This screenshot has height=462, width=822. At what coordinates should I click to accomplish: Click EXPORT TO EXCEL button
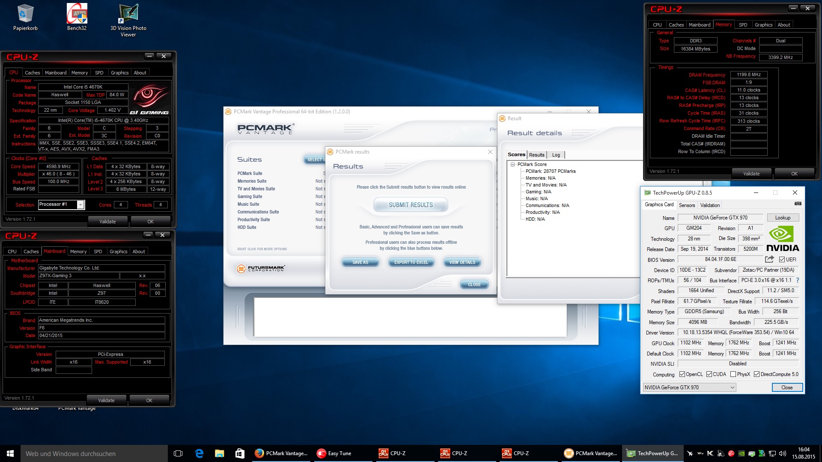(x=411, y=262)
